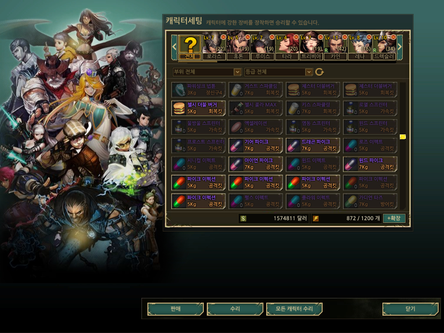Viewport: 444px width, 333px height.
Task: Select the 아이언 파이크 capsule item
Action: pyautogui.click(x=255, y=164)
